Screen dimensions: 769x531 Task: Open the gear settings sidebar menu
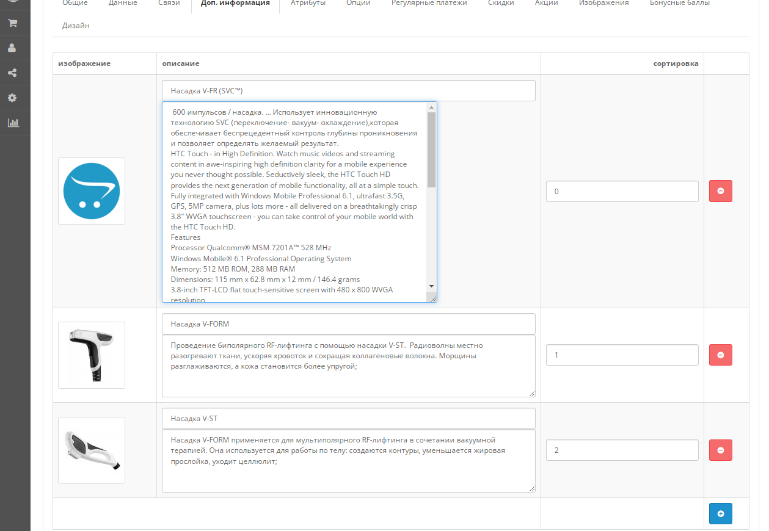pos(12,98)
